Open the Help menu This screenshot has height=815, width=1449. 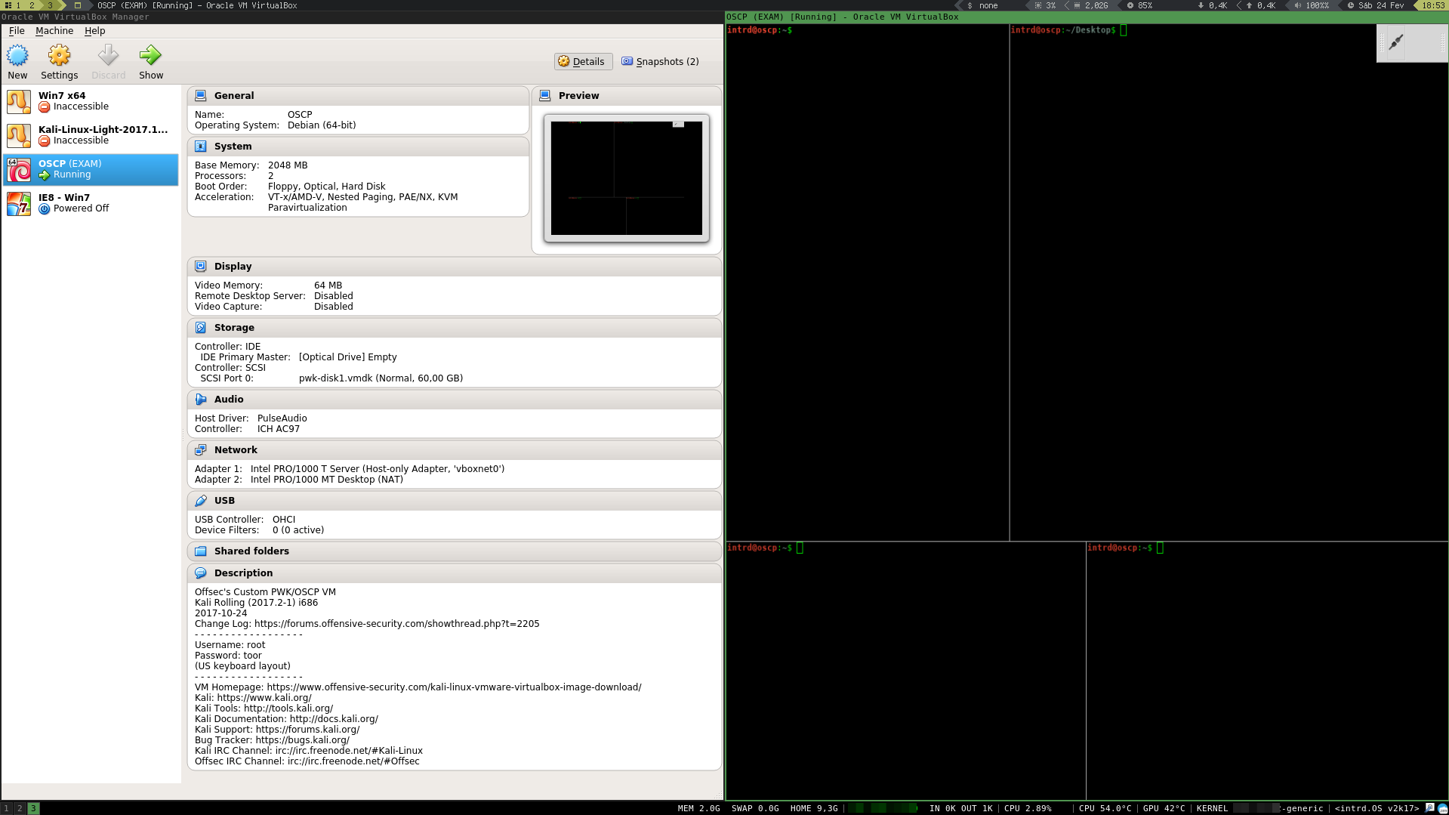point(94,31)
